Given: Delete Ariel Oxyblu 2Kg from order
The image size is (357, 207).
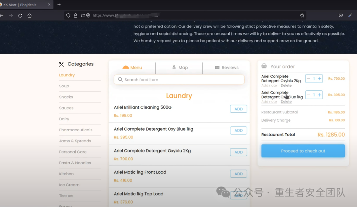Looking at the screenshot, I should pyautogui.click(x=286, y=85).
